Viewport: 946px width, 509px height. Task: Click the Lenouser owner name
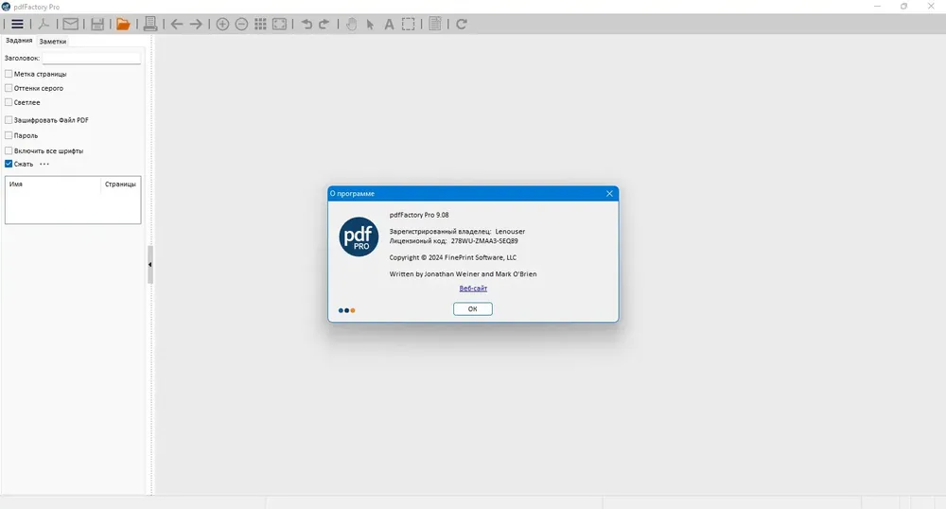[x=510, y=232]
